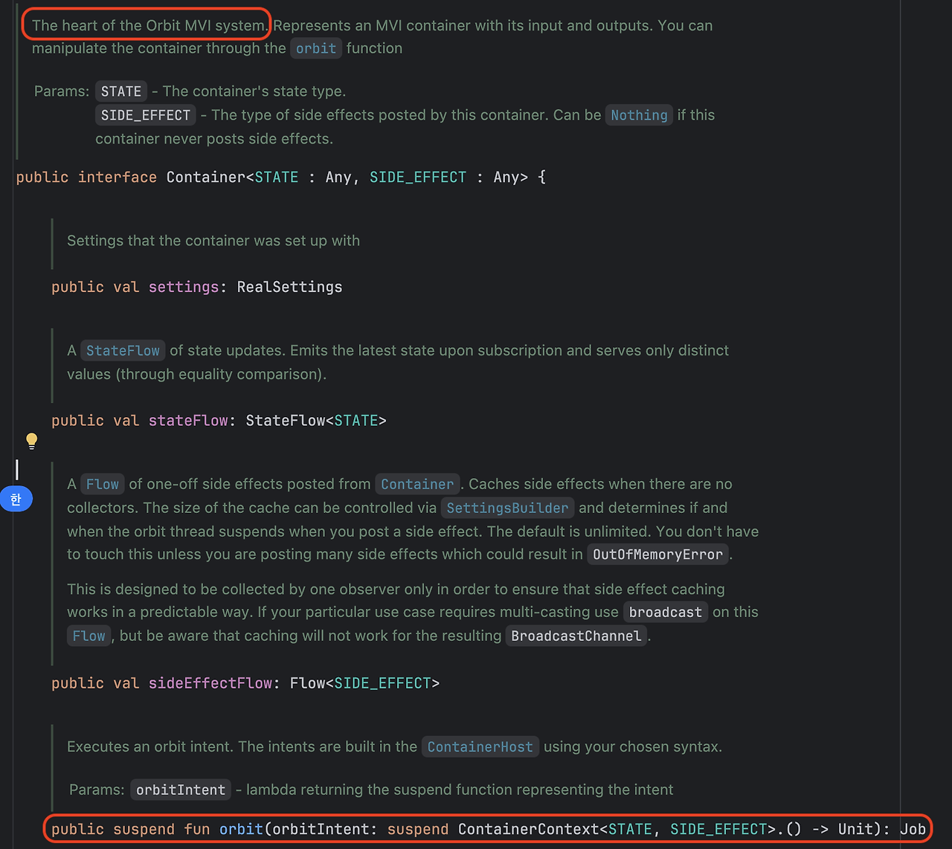Click the 'fun' keyword in orbit declaration
The height and width of the screenshot is (849, 952).
click(197, 830)
